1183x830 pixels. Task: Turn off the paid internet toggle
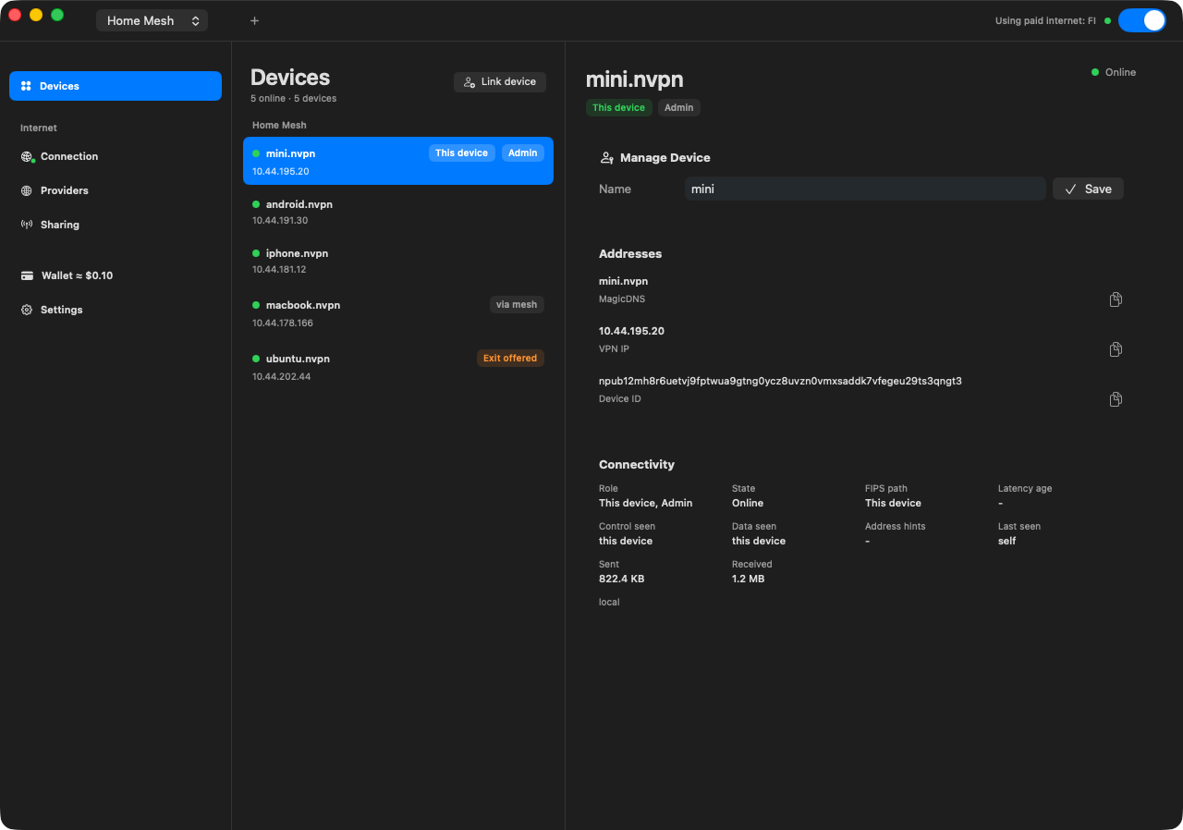(x=1142, y=20)
